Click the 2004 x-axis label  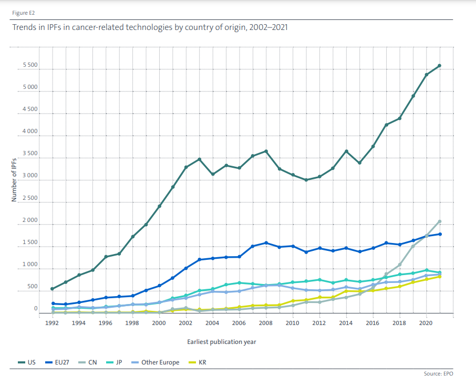click(x=212, y=323)
